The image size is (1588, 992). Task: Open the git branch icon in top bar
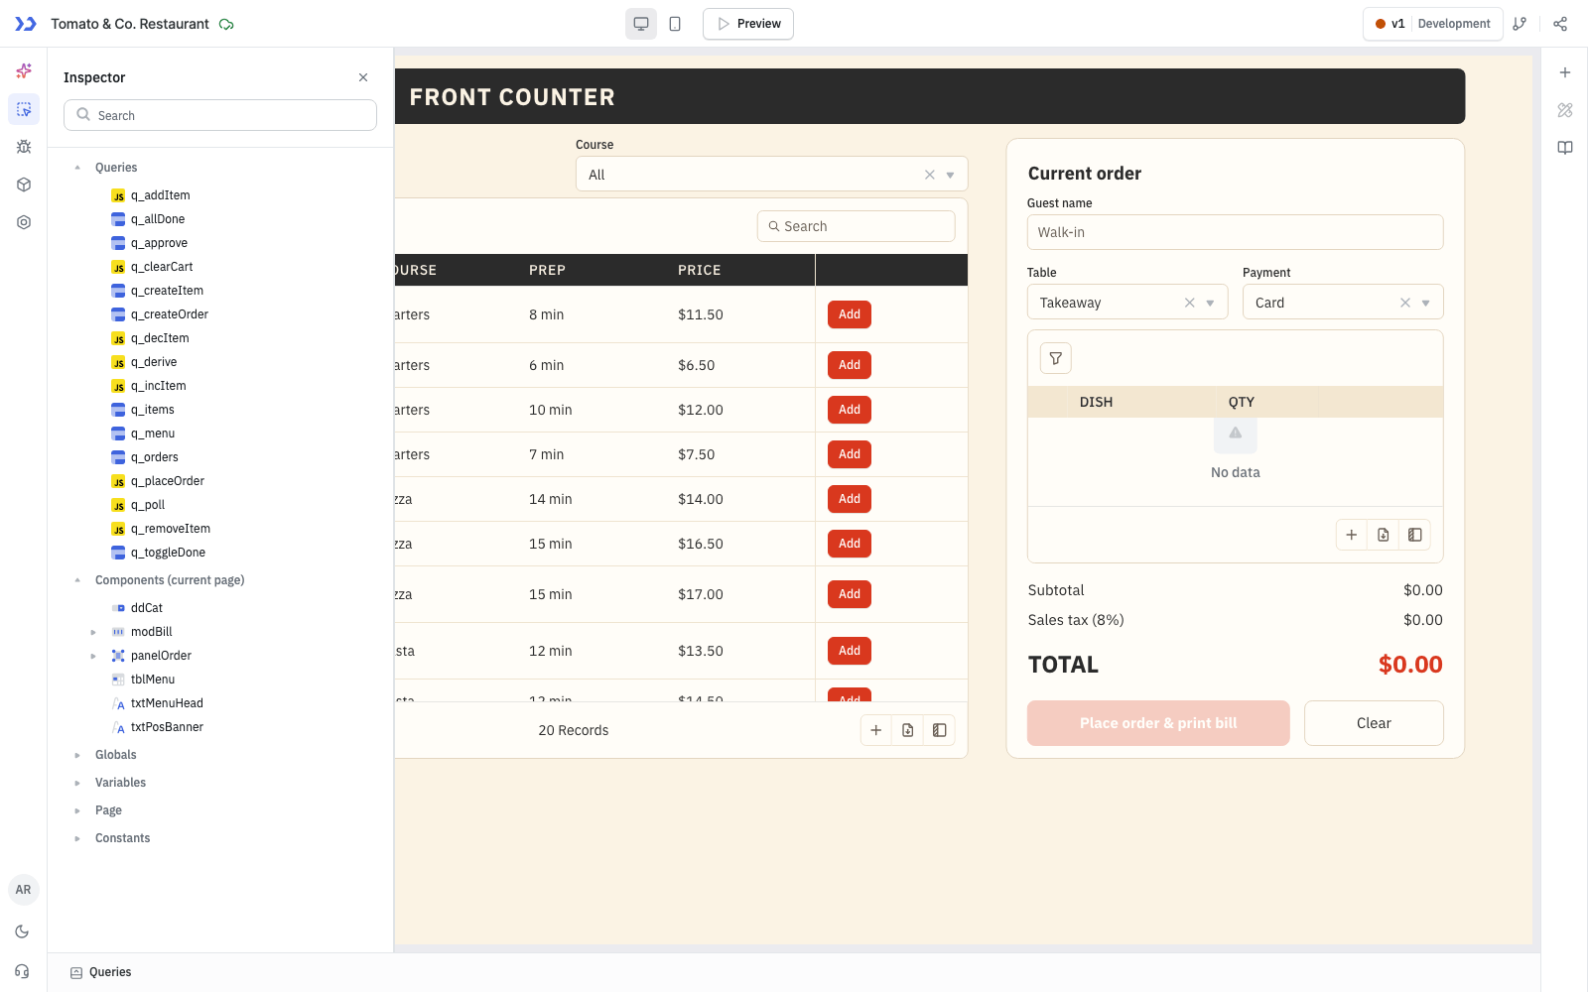tap(1520, 24)
